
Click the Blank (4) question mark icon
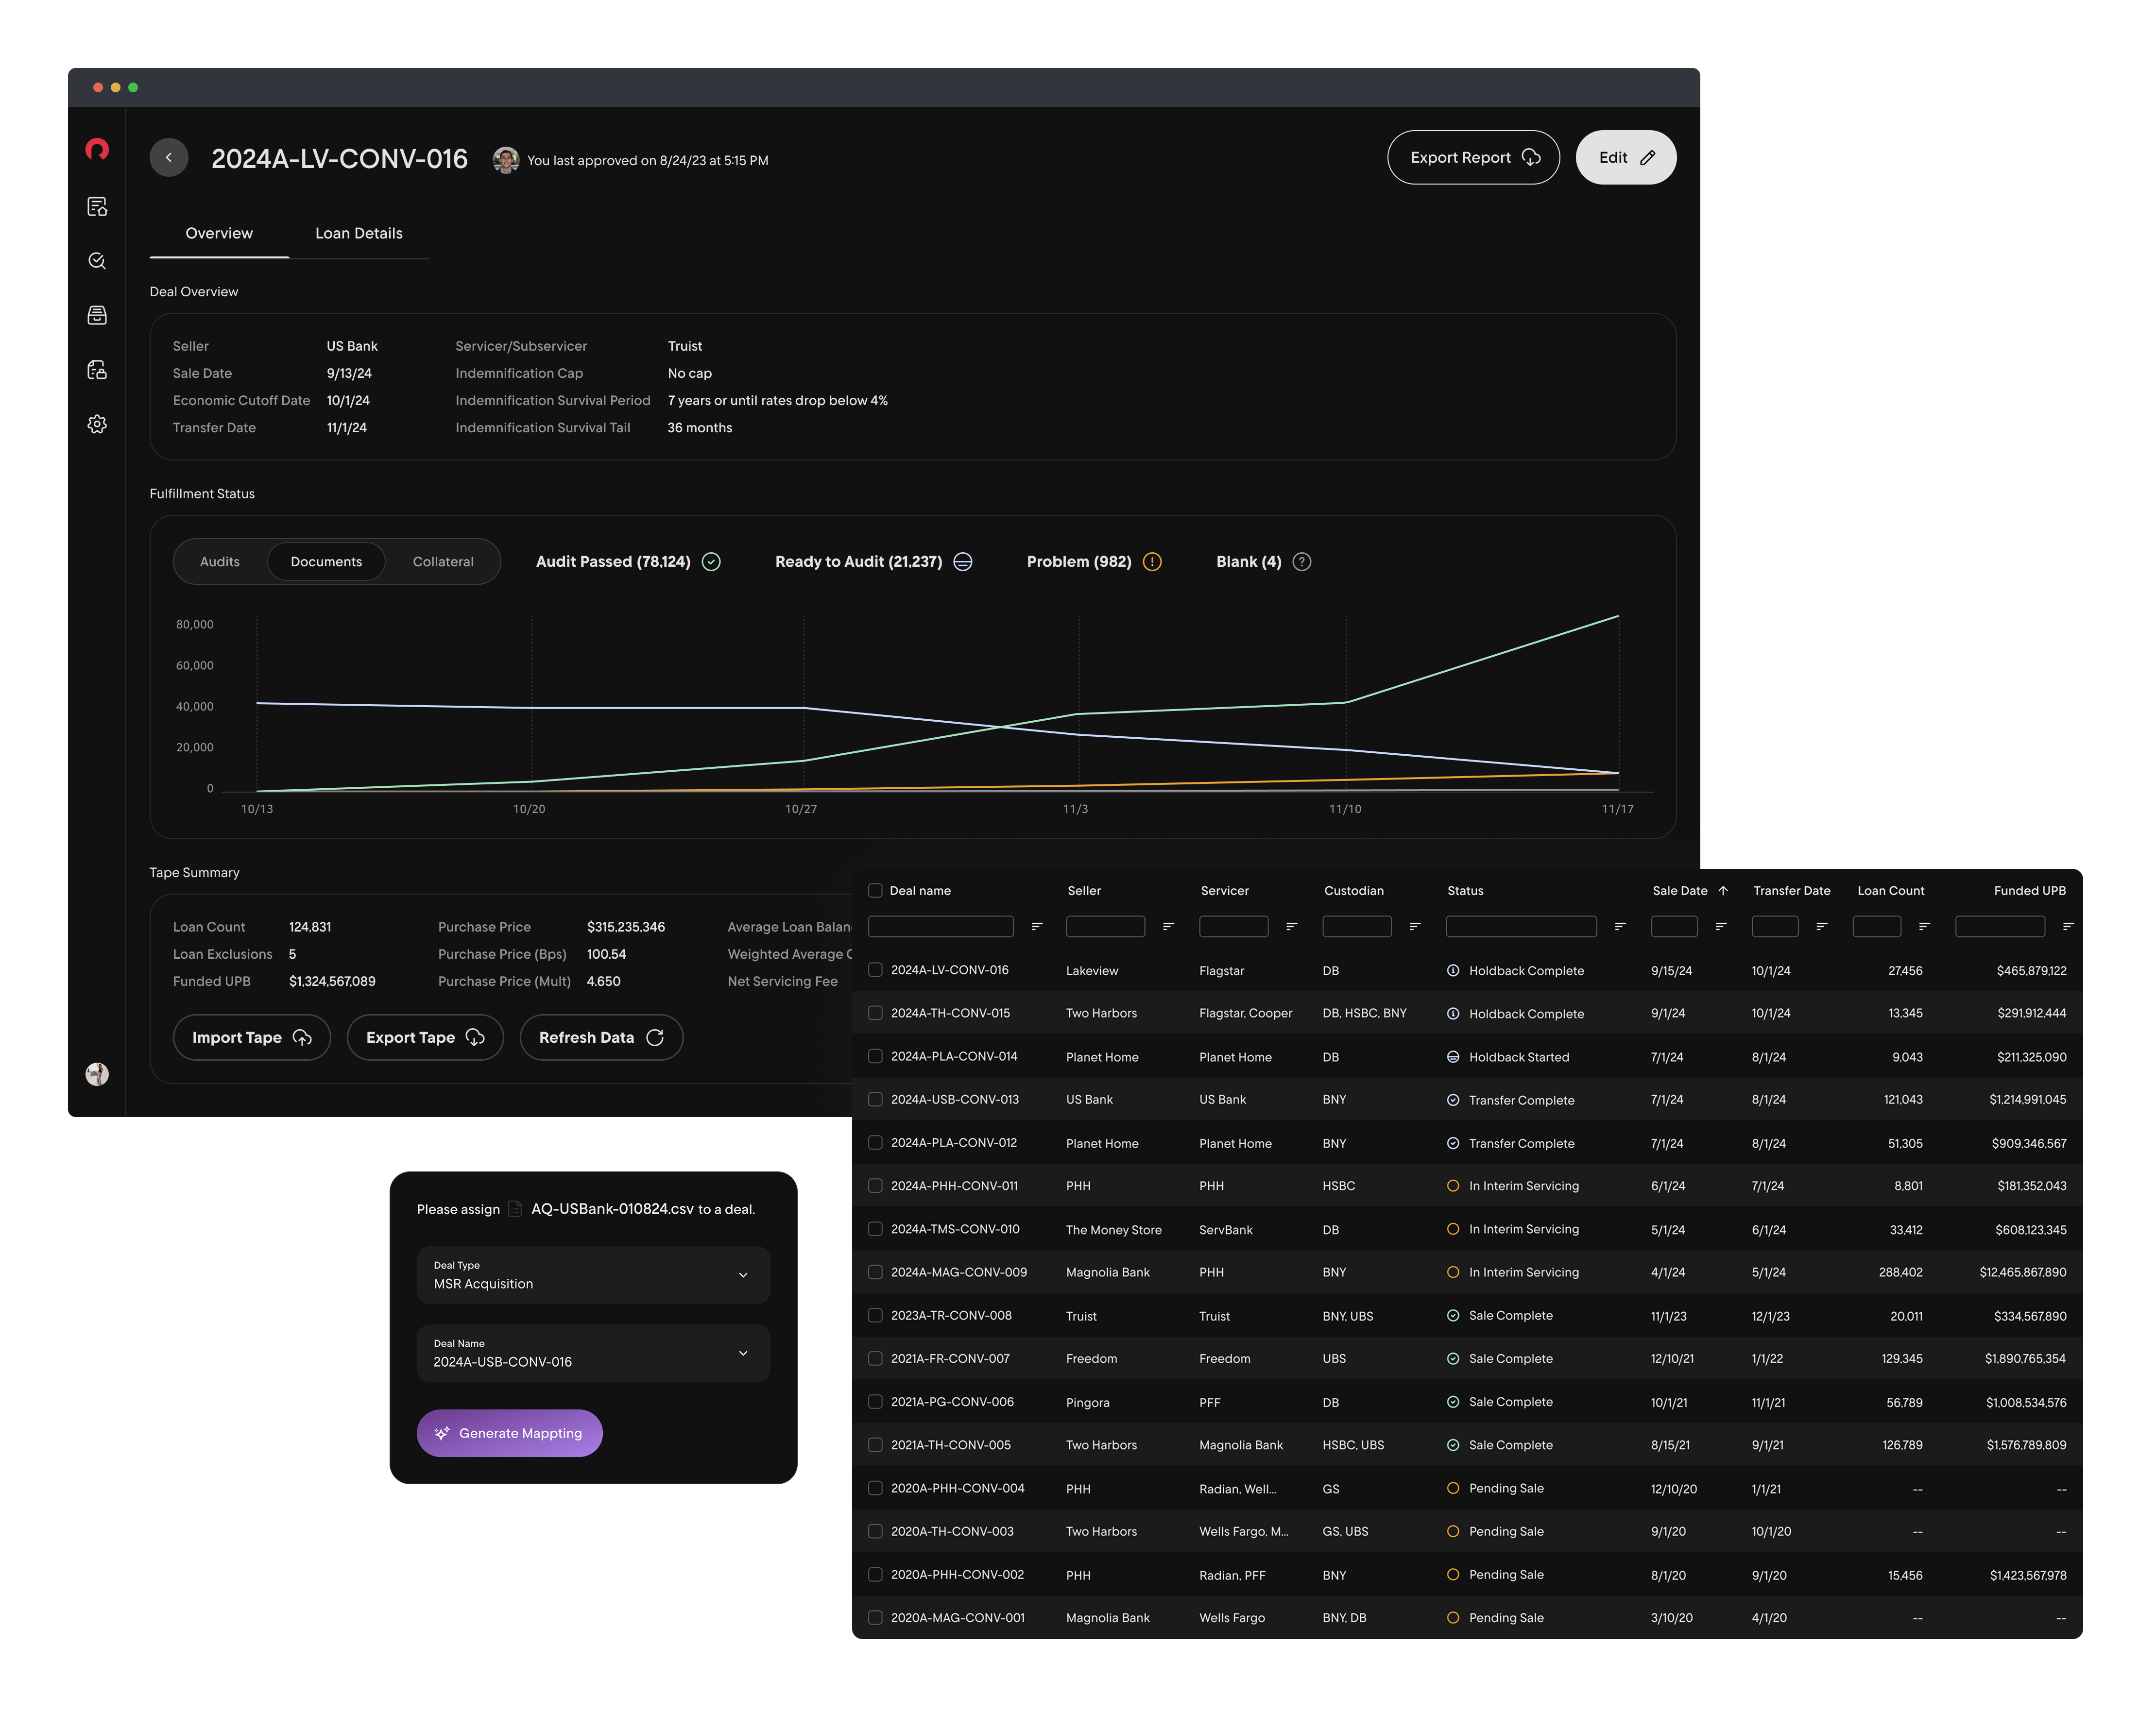tap(1301, 562)
